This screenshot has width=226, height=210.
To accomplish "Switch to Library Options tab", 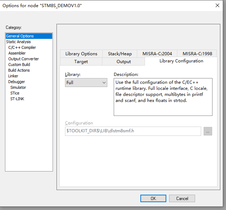I will (x=81, y=53).
